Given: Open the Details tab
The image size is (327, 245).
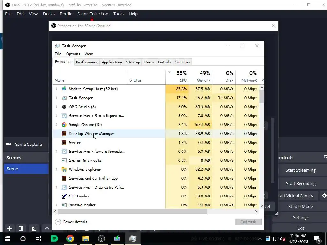Looking at the screenshot, I should point(164,62).
